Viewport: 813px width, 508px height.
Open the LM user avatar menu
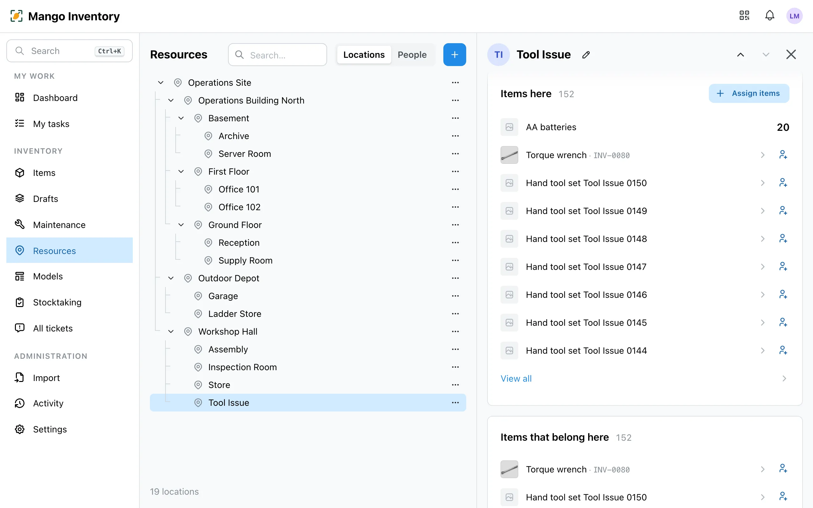tap(794, 16)
